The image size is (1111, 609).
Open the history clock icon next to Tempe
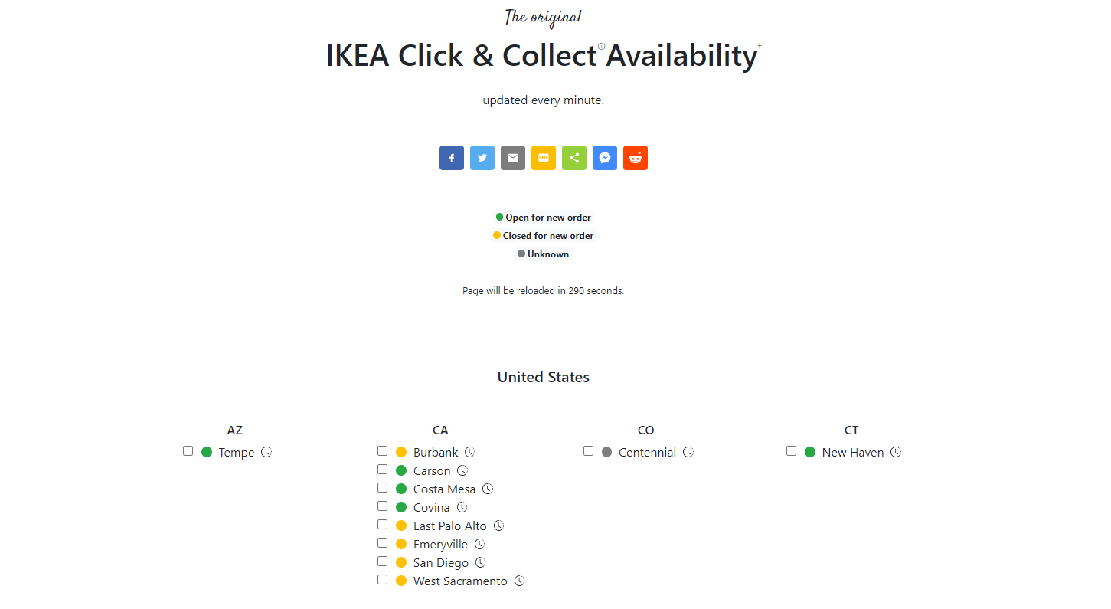coord(266,452)
